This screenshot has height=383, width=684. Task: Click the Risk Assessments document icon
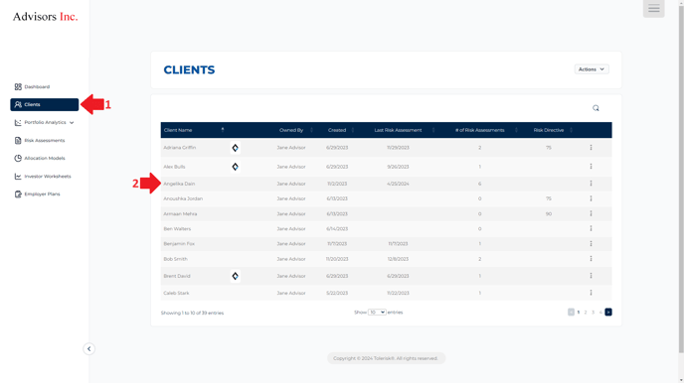point(18,141)
